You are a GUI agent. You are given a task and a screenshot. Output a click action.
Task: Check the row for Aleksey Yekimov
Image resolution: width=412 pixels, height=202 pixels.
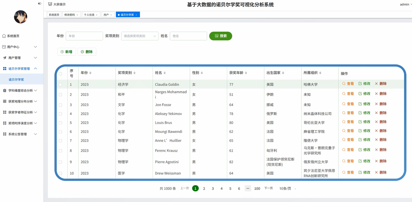click(x=60, y=114)
